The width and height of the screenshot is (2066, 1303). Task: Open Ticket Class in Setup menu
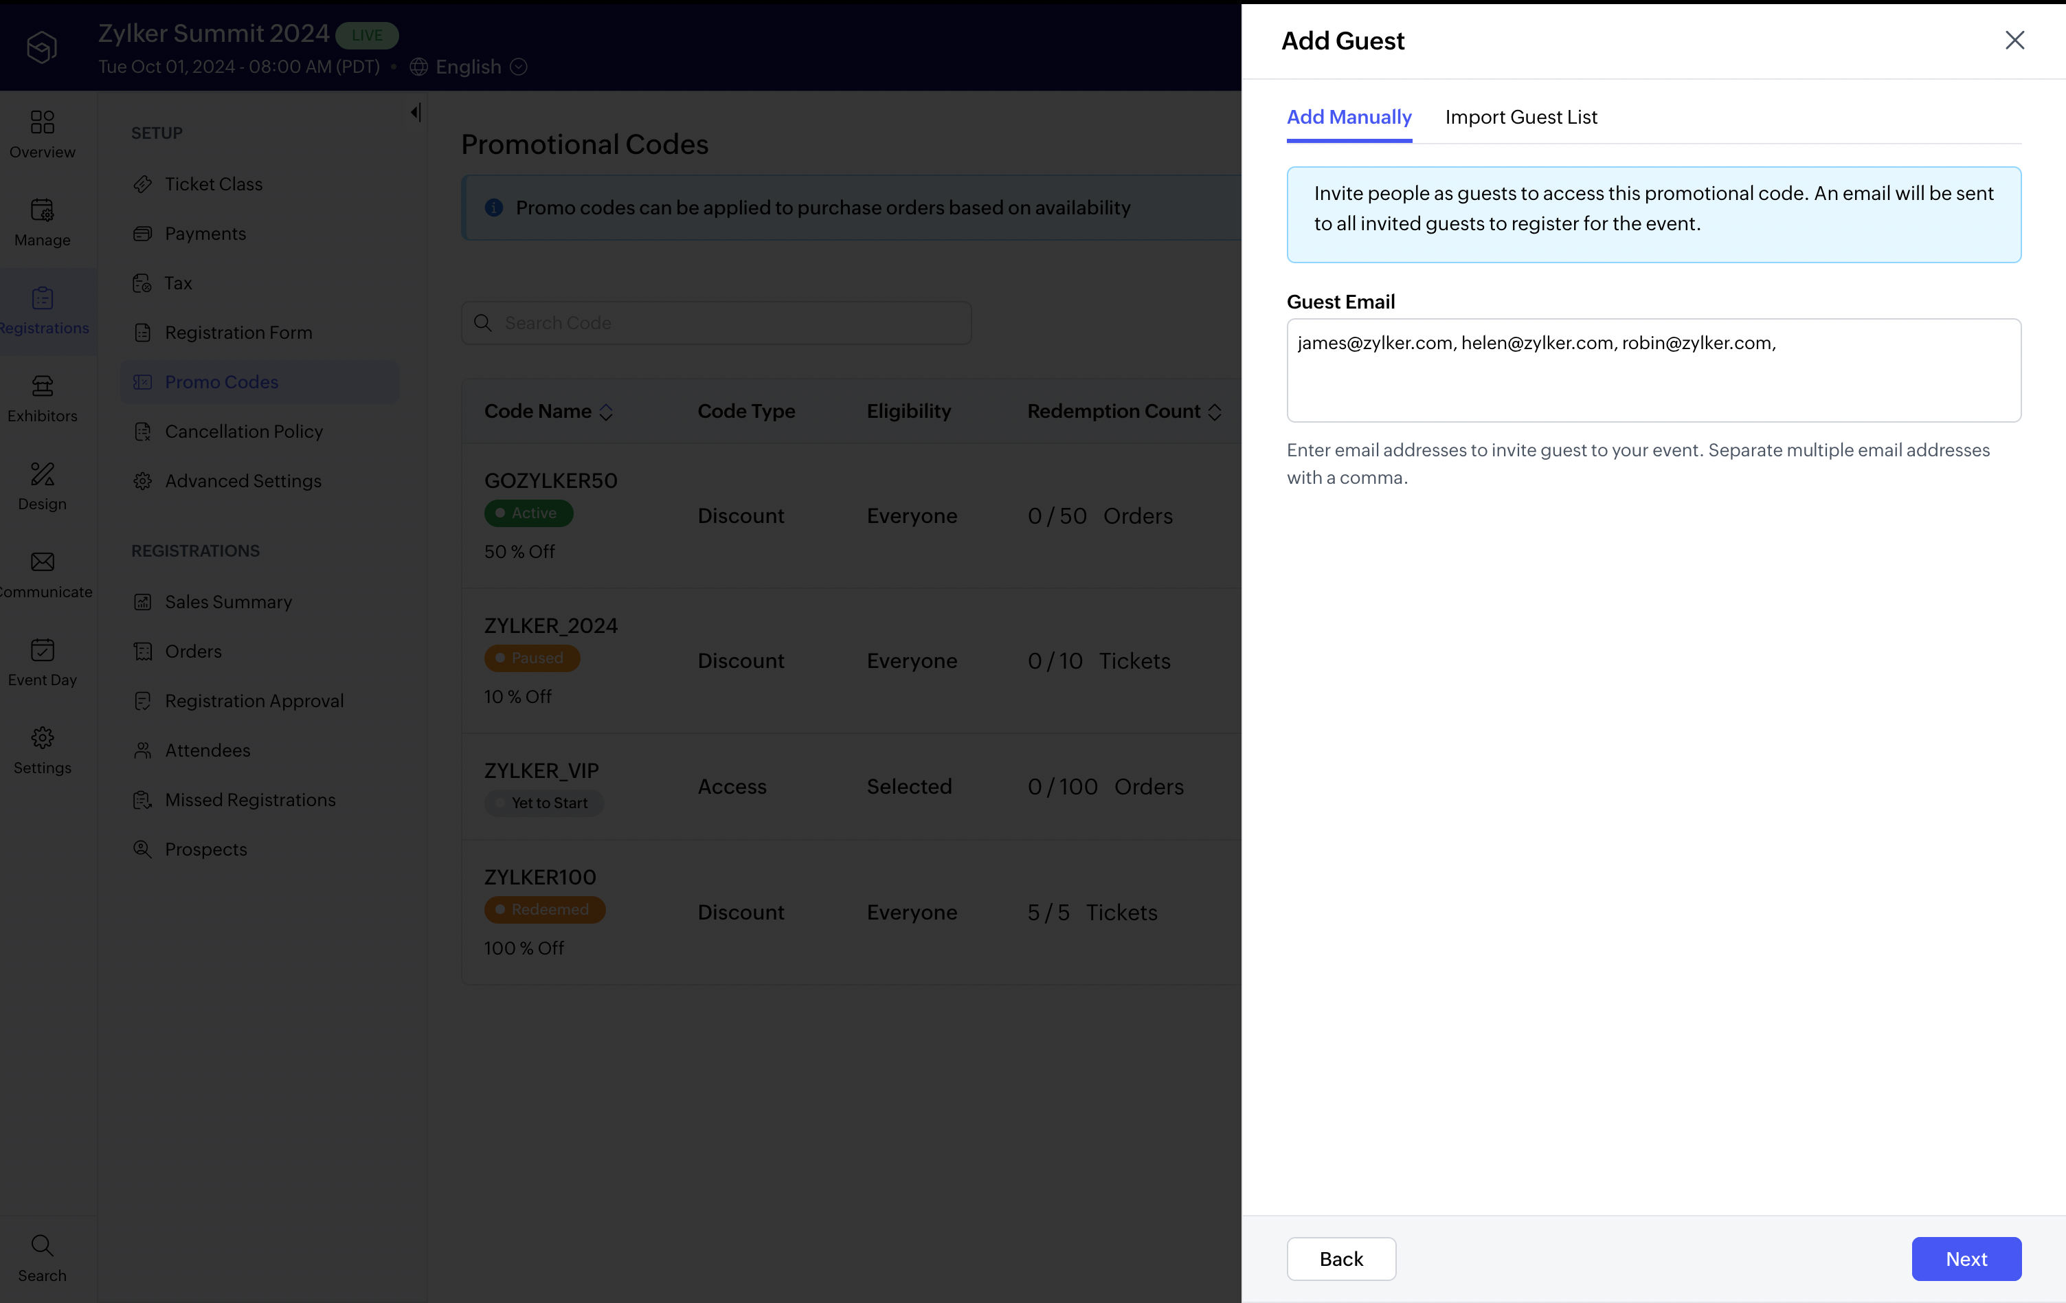[214, 185]
